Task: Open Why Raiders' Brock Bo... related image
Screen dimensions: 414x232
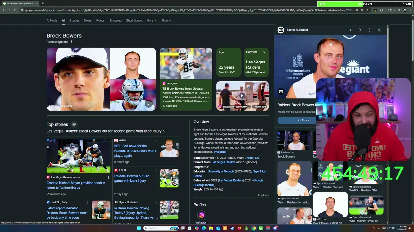Action: click(366, 205)
